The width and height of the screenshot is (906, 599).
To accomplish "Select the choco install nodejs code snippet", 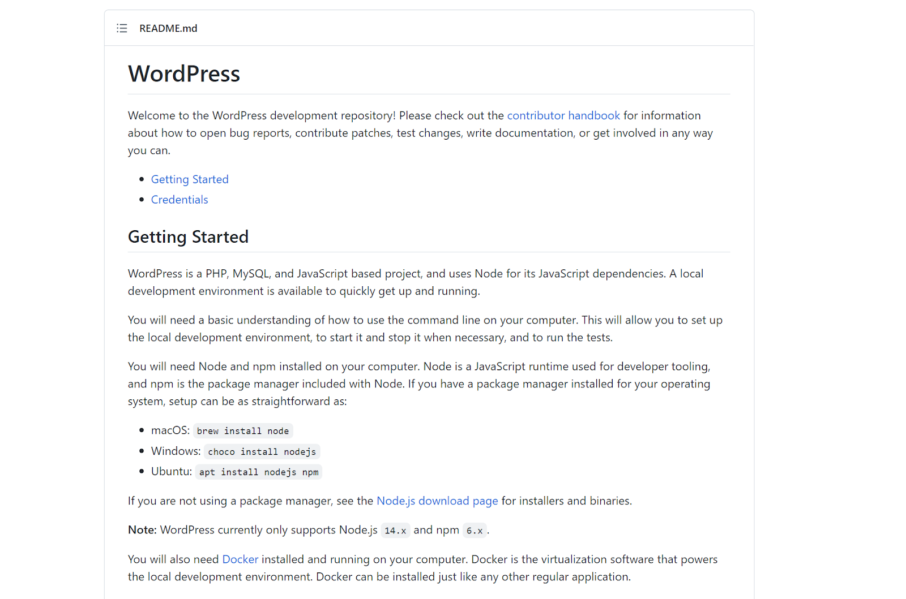I will (x=262, y=451).
